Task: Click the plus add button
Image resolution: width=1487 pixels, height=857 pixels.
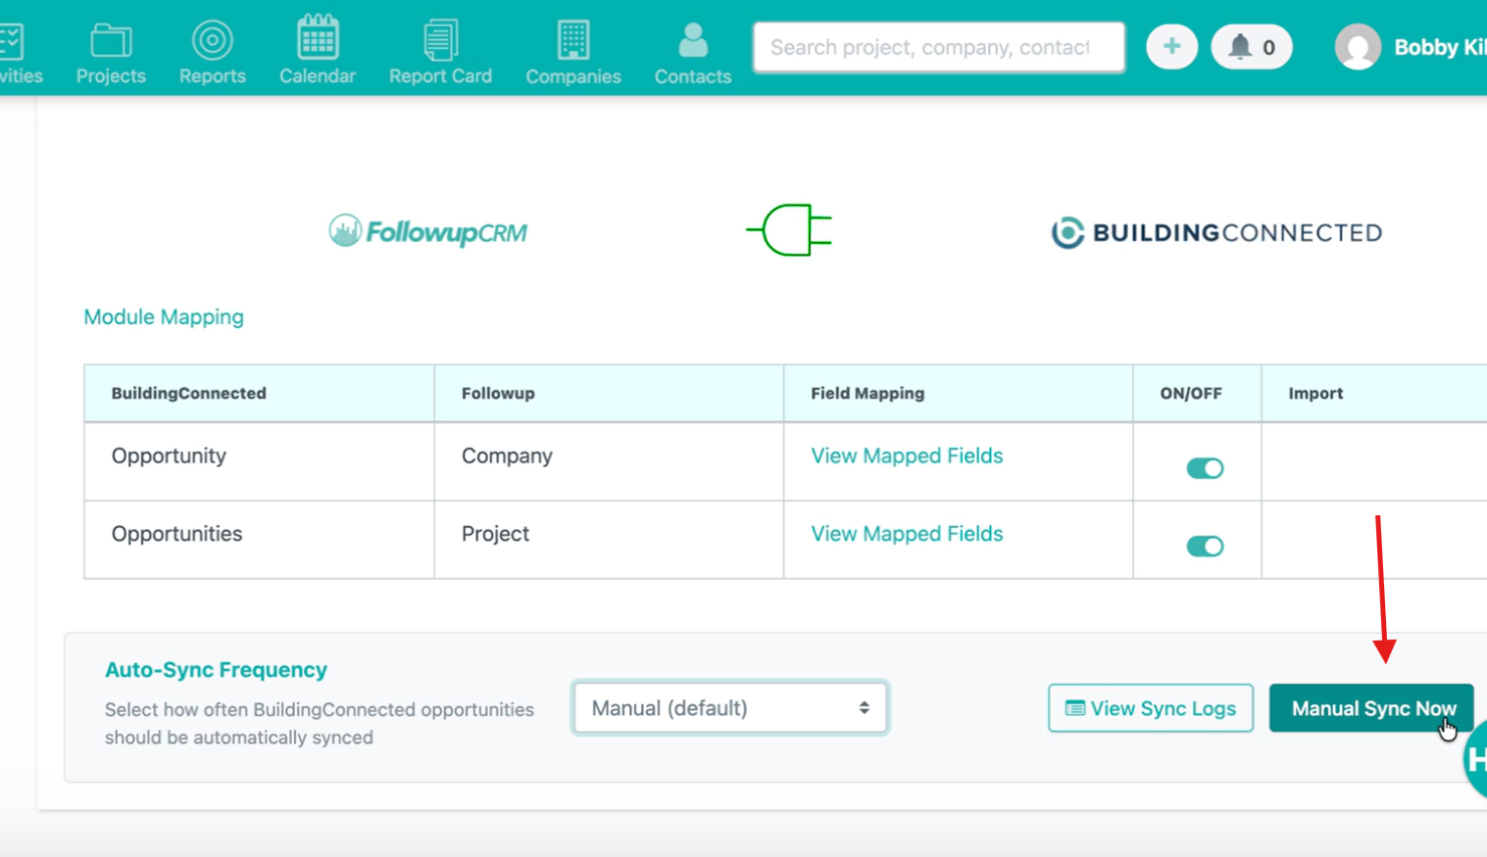Action: point(1171,47)
